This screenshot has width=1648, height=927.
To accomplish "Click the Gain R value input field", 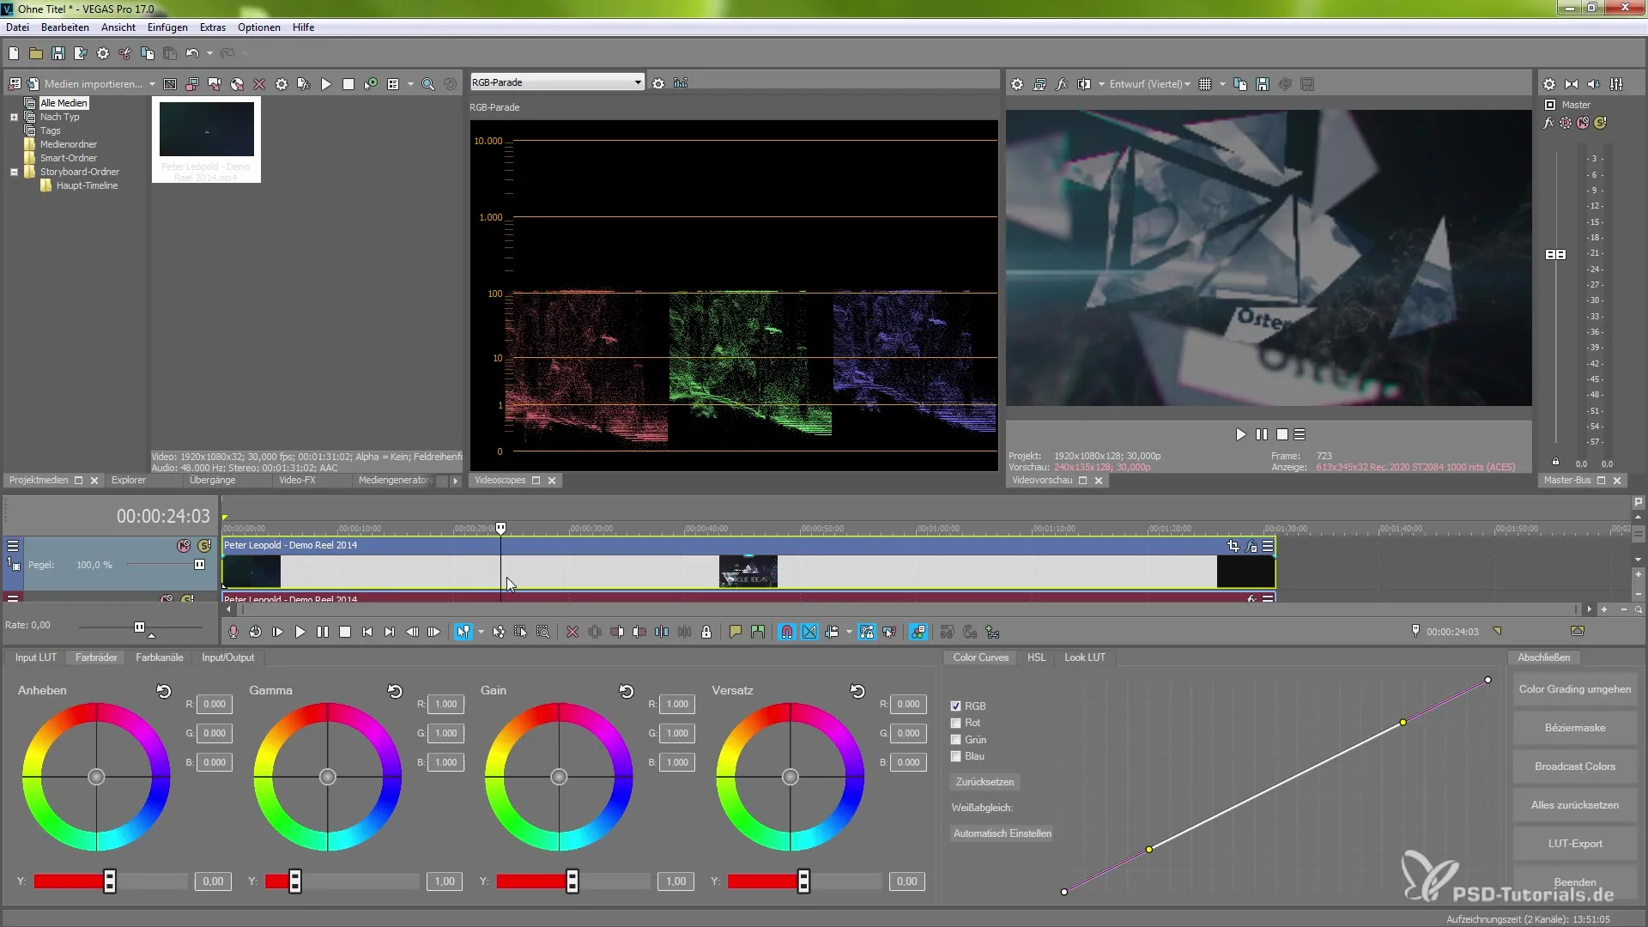I will pos(677,704).
